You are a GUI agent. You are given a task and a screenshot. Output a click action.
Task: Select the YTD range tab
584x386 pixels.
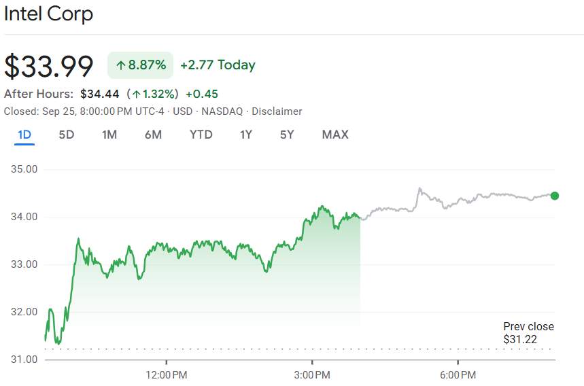pyautogui.click(x=201, y=135)
